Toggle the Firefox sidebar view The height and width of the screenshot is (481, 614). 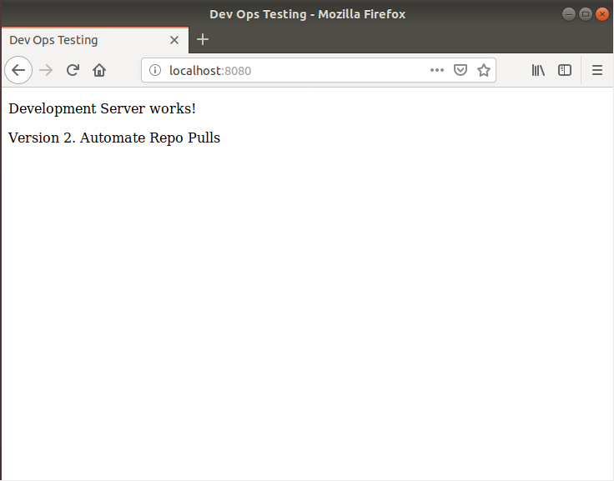pyautogui.click(x=565, y=71)
